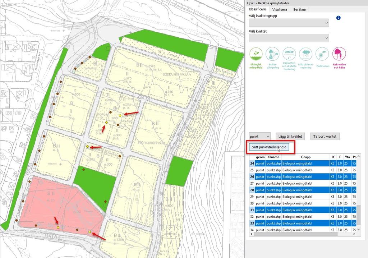368x258 pixels.
Task: Switch to the Visulisera tab
Action: click(x=280, y=10)
